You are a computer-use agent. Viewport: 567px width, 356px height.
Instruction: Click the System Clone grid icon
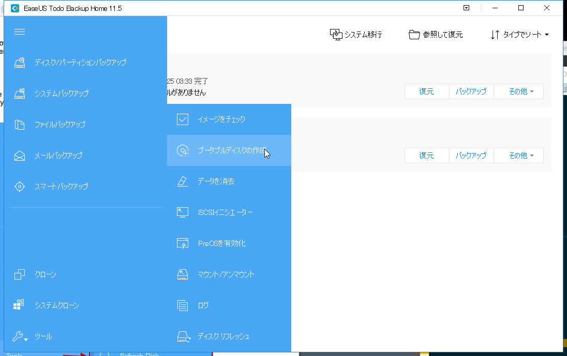click(20, 305)
